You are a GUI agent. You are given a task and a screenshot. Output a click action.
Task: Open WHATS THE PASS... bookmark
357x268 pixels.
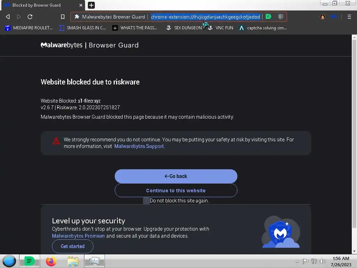(135, 28)
